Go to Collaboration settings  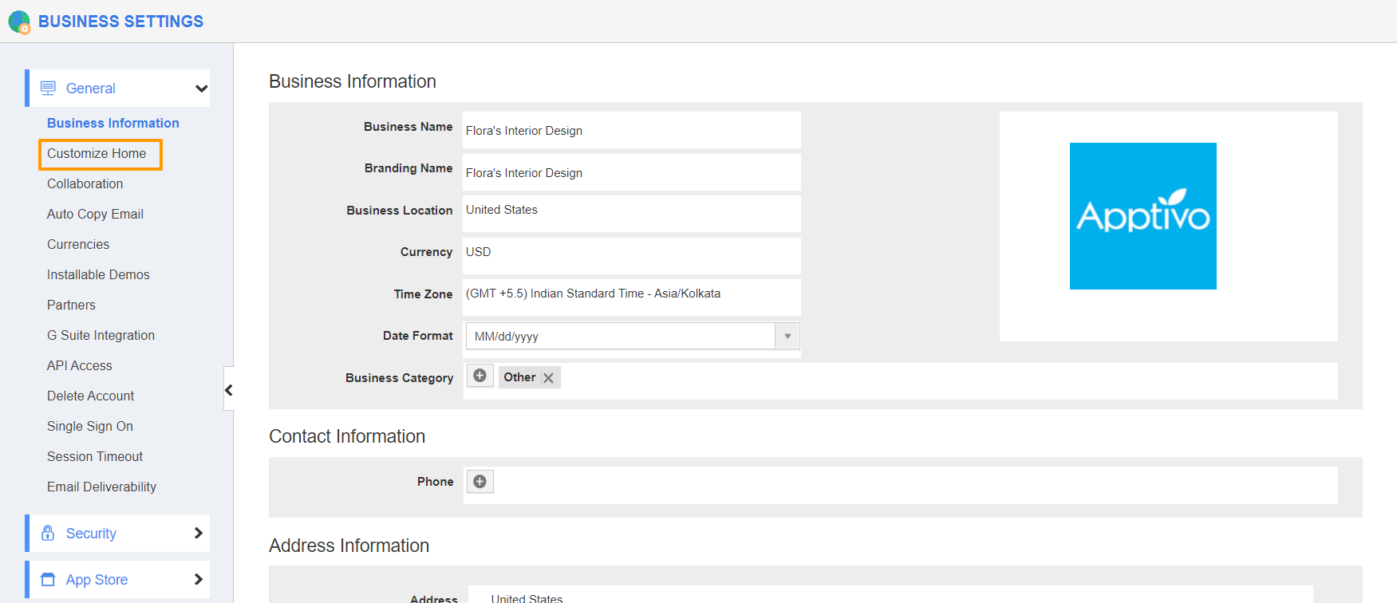point(85,183)
